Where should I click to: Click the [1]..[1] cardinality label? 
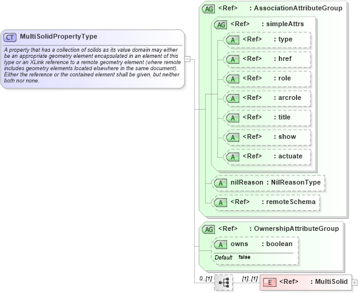(250, 278)
